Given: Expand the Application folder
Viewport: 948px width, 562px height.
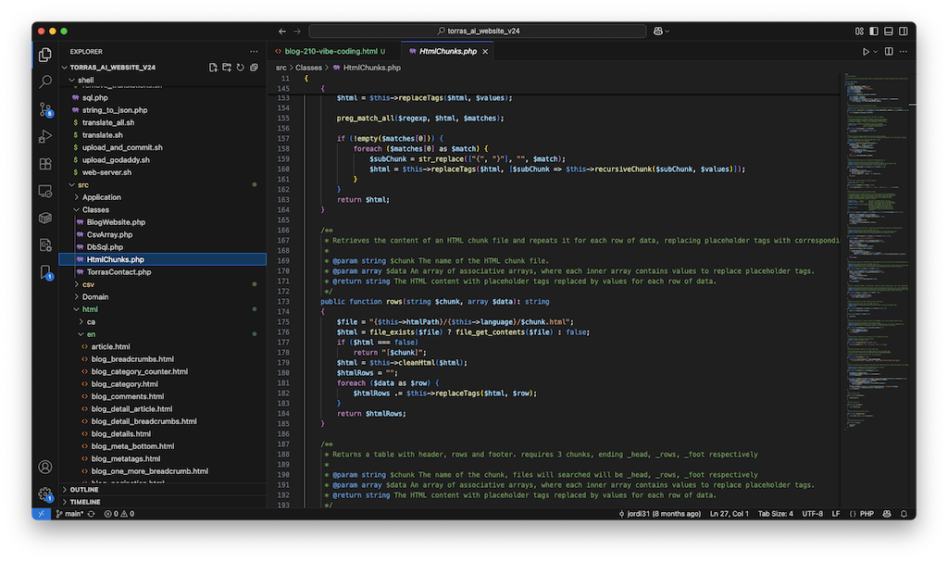Looking at the screenshot, I should tap(101, 197).
